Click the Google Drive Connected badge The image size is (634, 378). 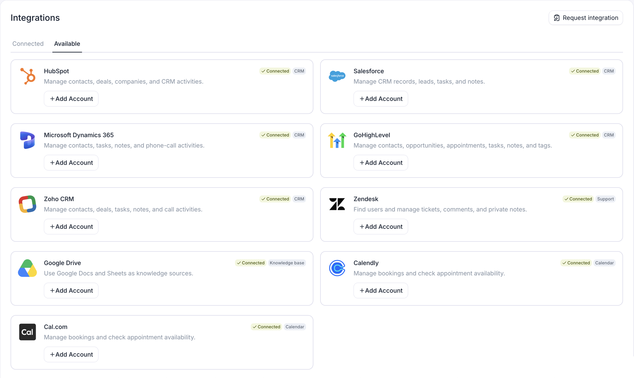click(x=250, y=263)
